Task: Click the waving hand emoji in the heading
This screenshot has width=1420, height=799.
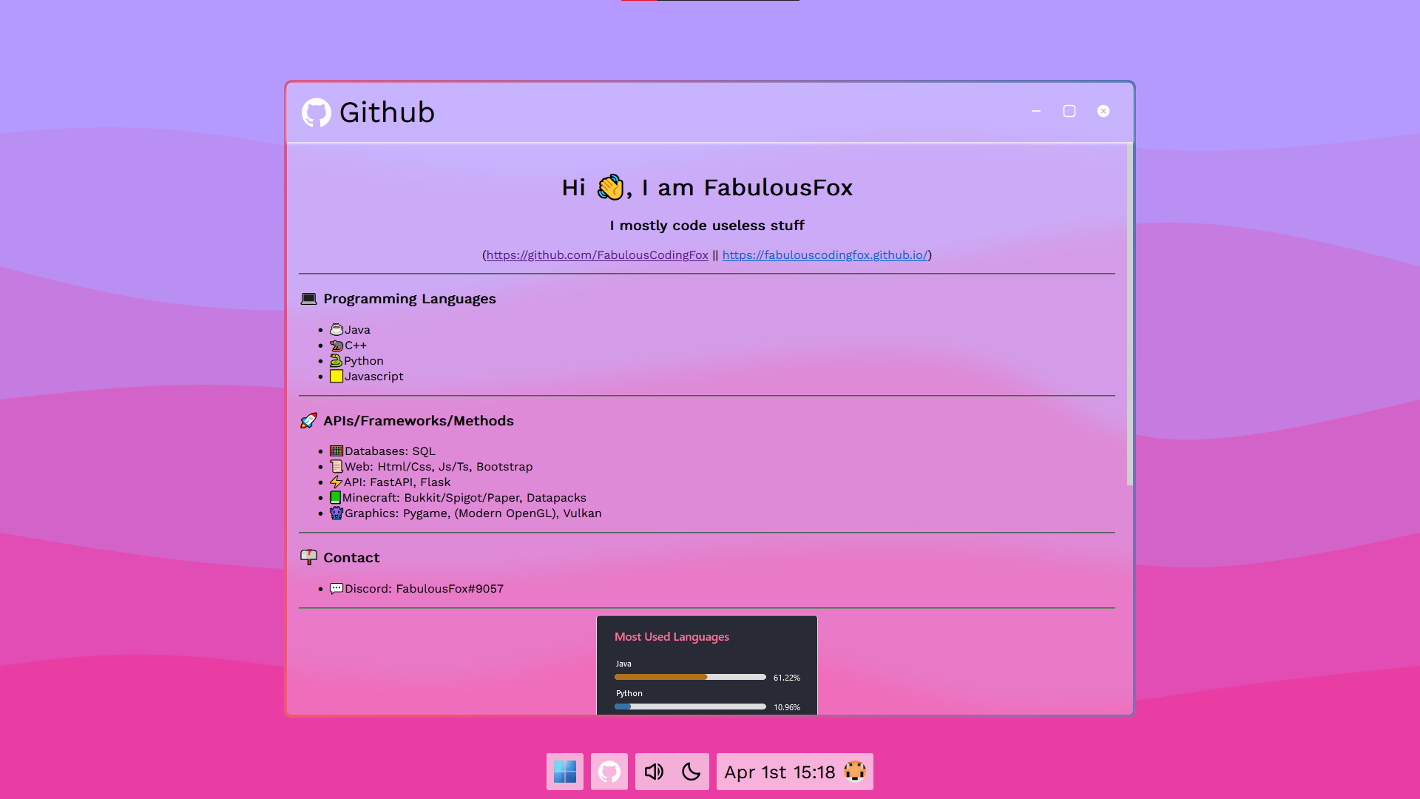Action: [x=610, y=188]
